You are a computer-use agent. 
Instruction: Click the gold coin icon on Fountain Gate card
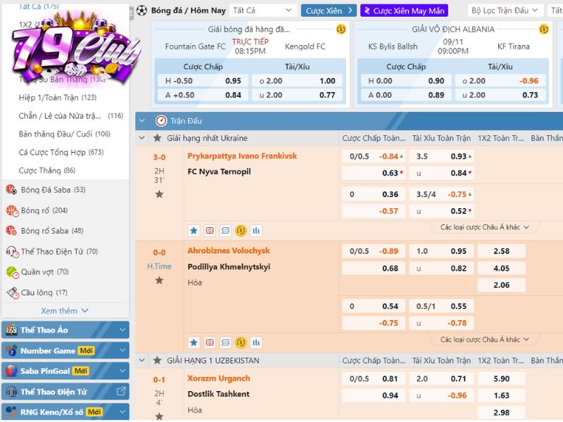[341, 30]
